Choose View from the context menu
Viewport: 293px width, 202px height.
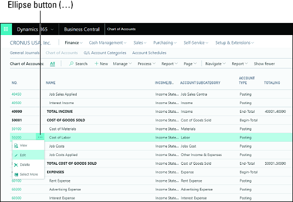click(28, 146)
